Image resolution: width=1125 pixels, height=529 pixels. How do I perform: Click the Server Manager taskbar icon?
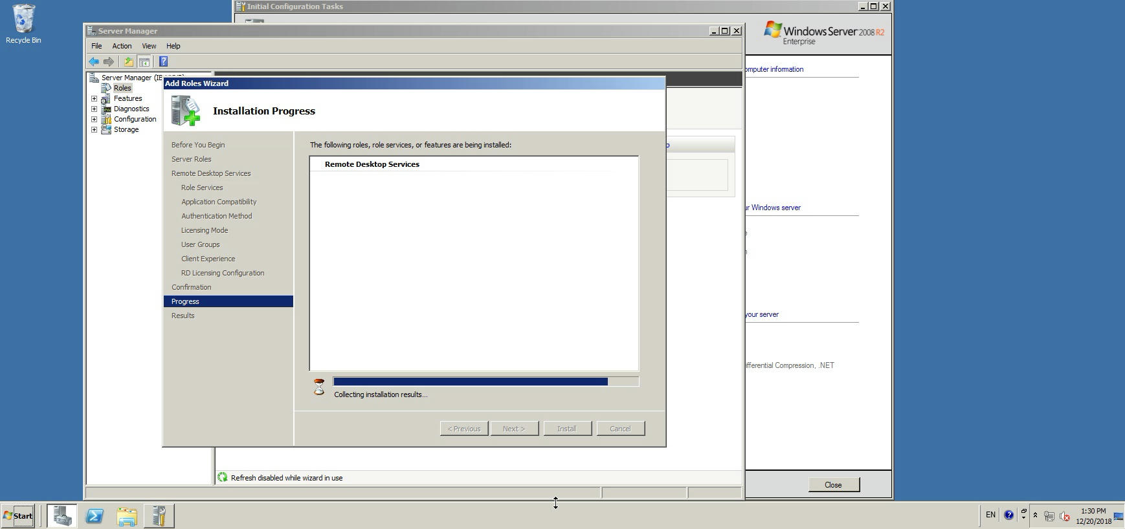click(62, 516)
